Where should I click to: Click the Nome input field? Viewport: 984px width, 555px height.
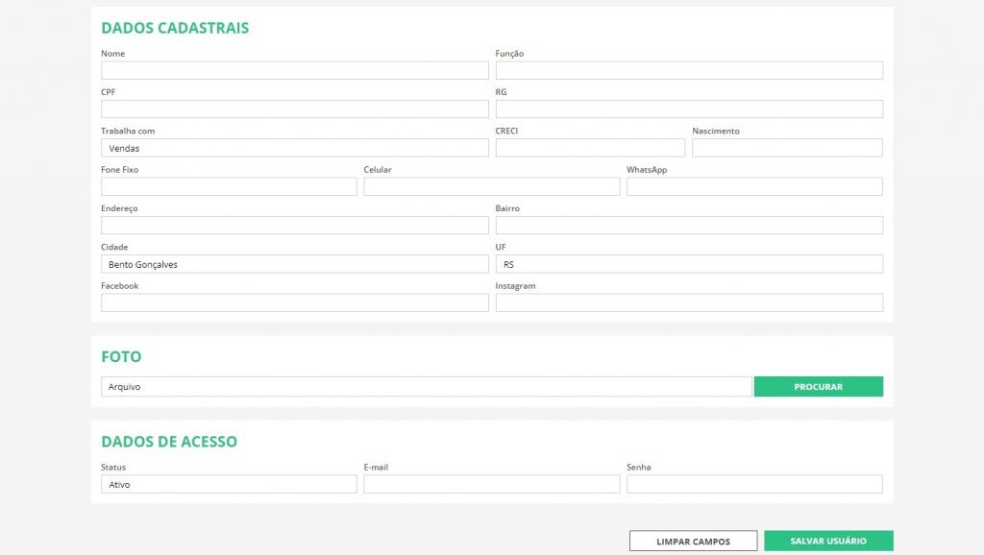(294, 70)
